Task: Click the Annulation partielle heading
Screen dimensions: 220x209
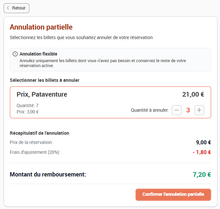Action: coord(41,27)
